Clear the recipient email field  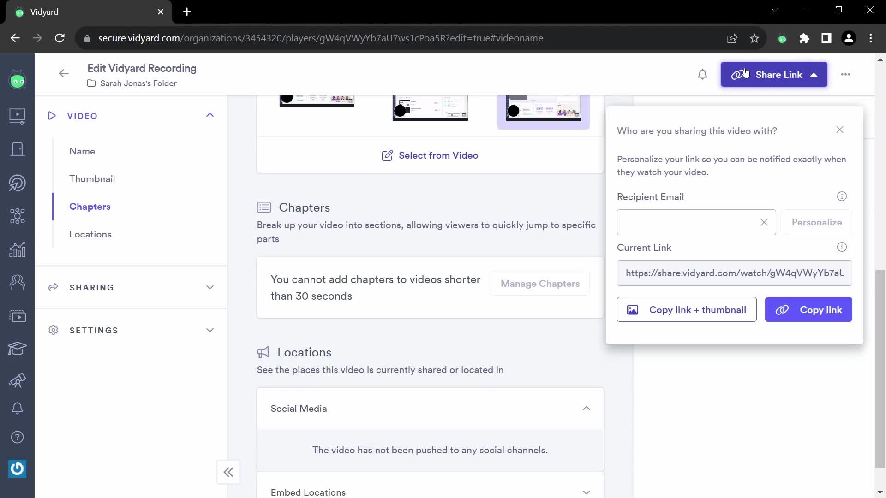point(764,222)
